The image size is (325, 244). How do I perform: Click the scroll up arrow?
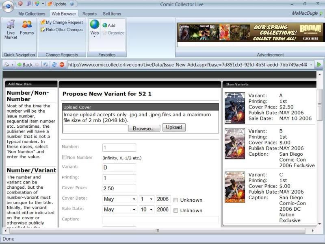click(x=320, y=74)
